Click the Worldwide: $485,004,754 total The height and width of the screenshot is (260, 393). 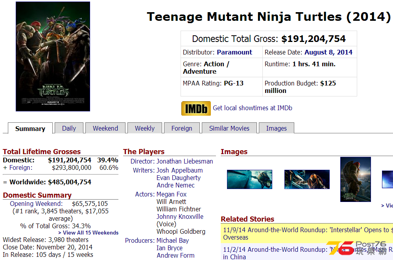(50, 182)
